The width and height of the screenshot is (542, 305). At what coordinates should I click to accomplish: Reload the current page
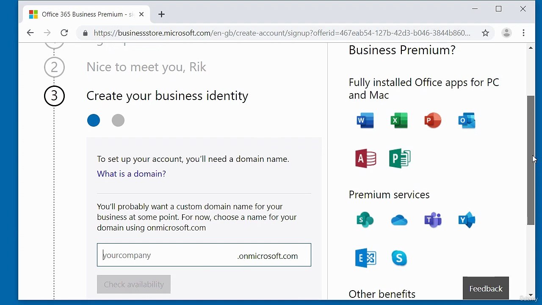click(64, 33)
